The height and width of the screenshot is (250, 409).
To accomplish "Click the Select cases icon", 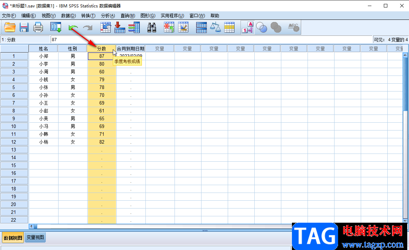I will coord(229,27).
